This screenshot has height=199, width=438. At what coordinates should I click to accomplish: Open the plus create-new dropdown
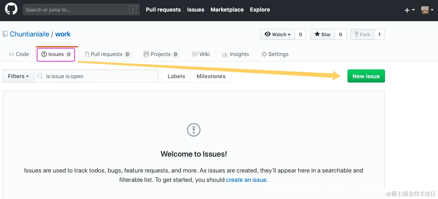410,10
